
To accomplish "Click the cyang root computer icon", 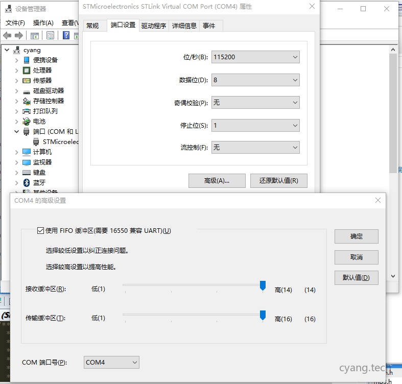I will click(x=17, y=50).
